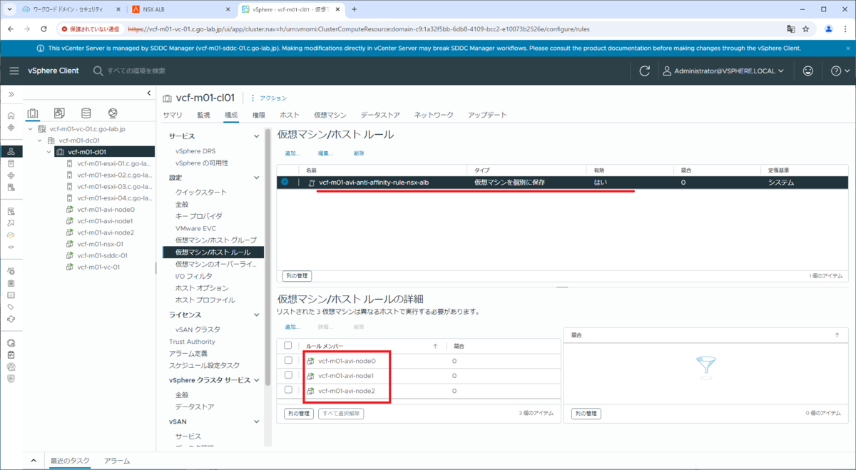Switch to the ホスト tab
The image size is (856, 470).
pos(290,115)
